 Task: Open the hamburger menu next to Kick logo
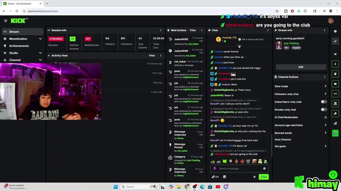[x=6, y=21]
